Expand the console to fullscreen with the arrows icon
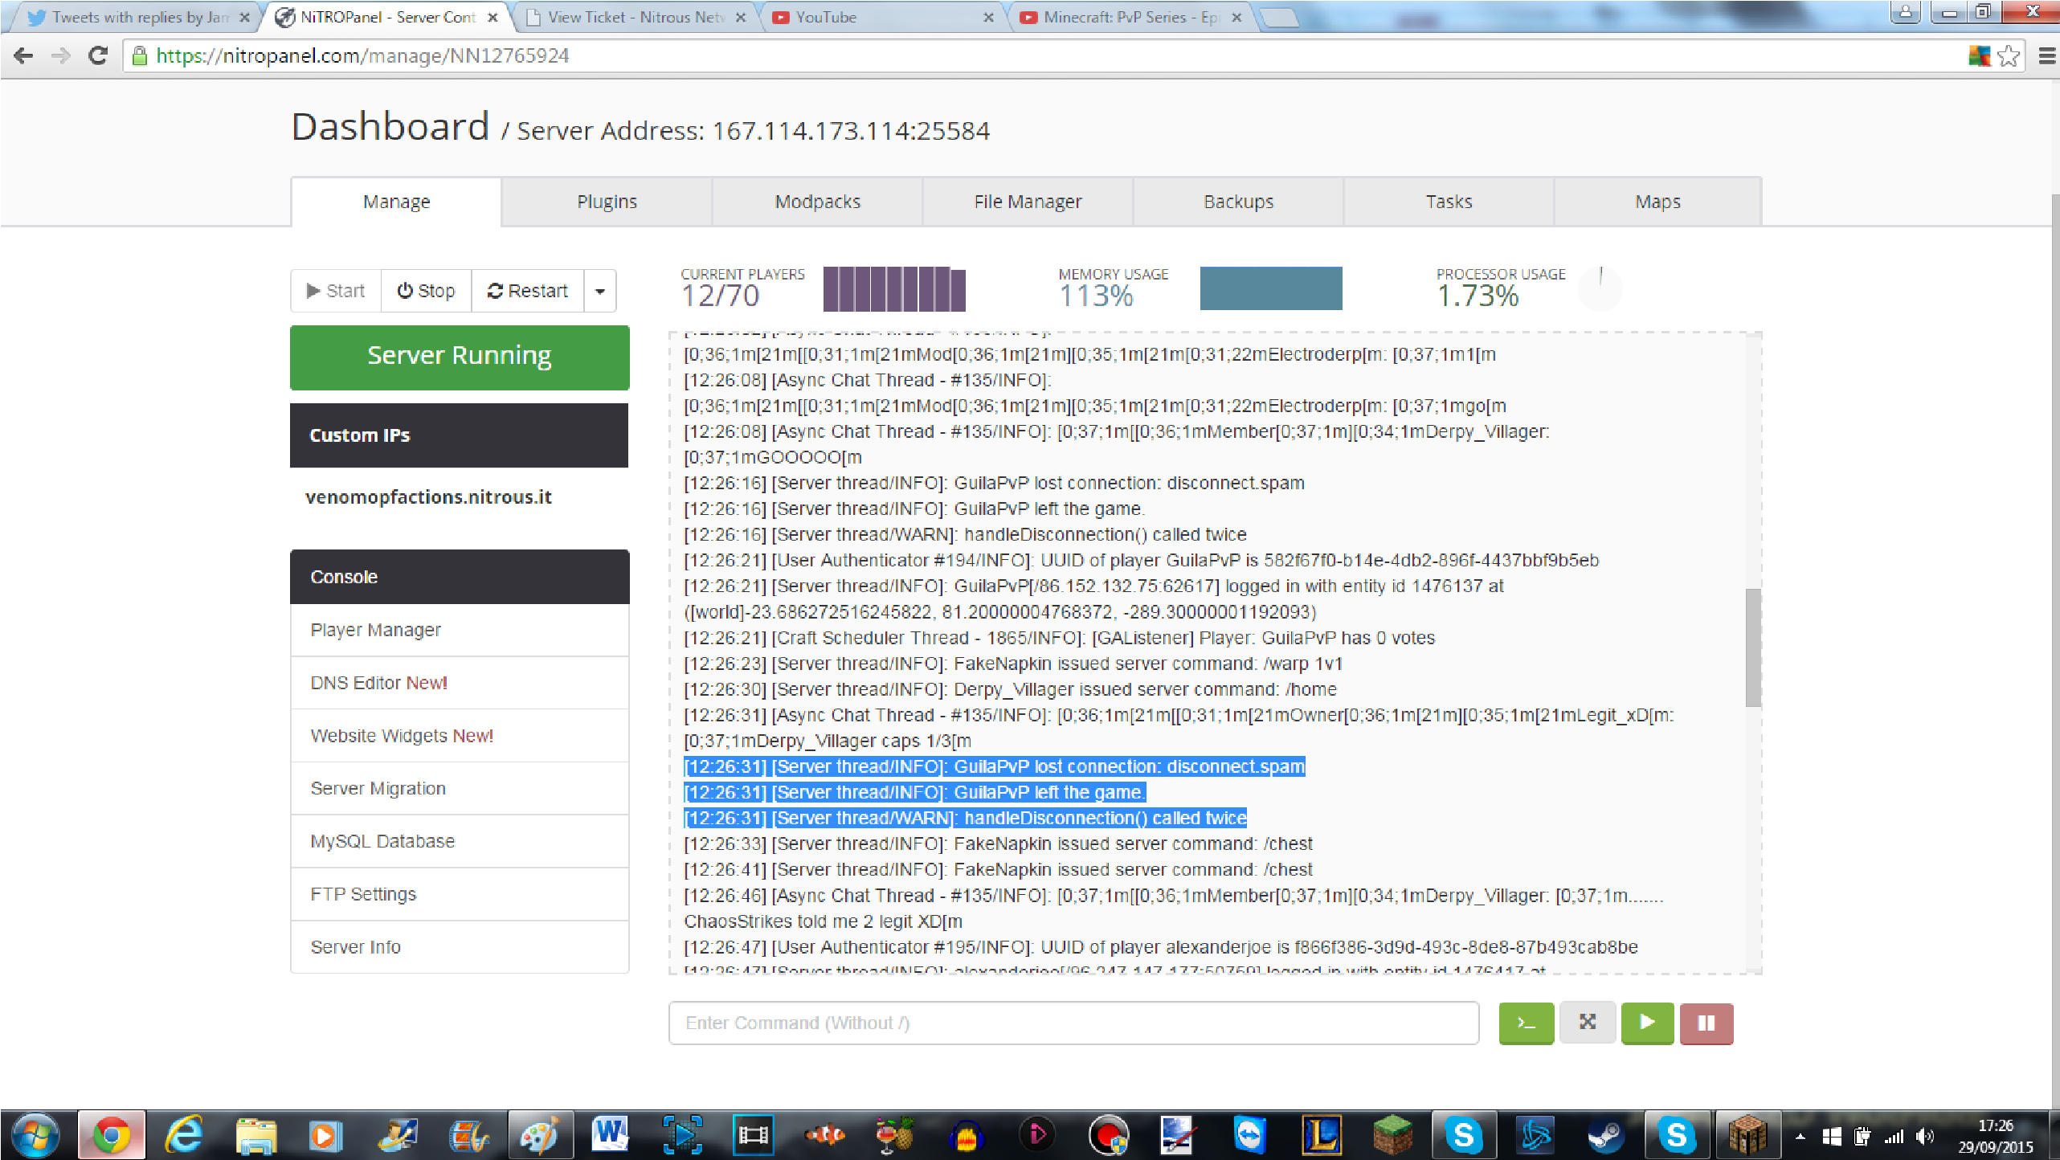This screenshot has height=1160, width=2060. pos(1586,1023)
